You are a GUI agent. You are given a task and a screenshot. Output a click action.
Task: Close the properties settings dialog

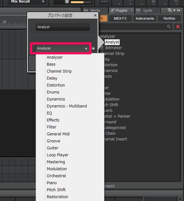click(x=96, y=16)
